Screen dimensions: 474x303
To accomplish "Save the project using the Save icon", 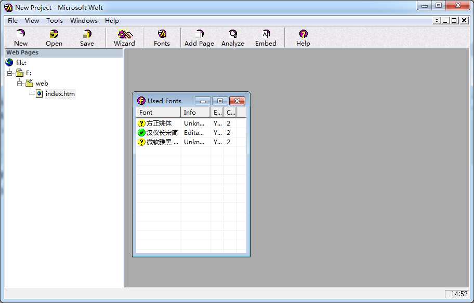I will tap(87, 34).
